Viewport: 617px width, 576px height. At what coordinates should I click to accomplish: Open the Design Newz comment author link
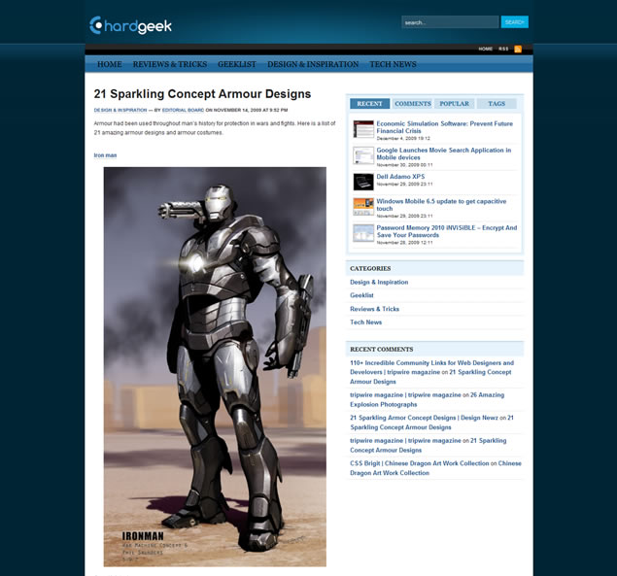pos(424,418)
